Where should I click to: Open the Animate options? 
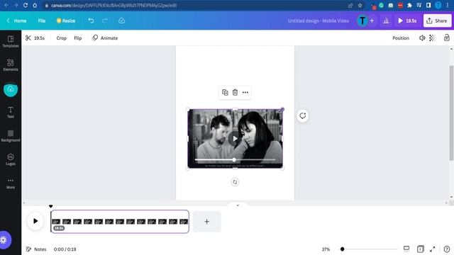point(105,38)
